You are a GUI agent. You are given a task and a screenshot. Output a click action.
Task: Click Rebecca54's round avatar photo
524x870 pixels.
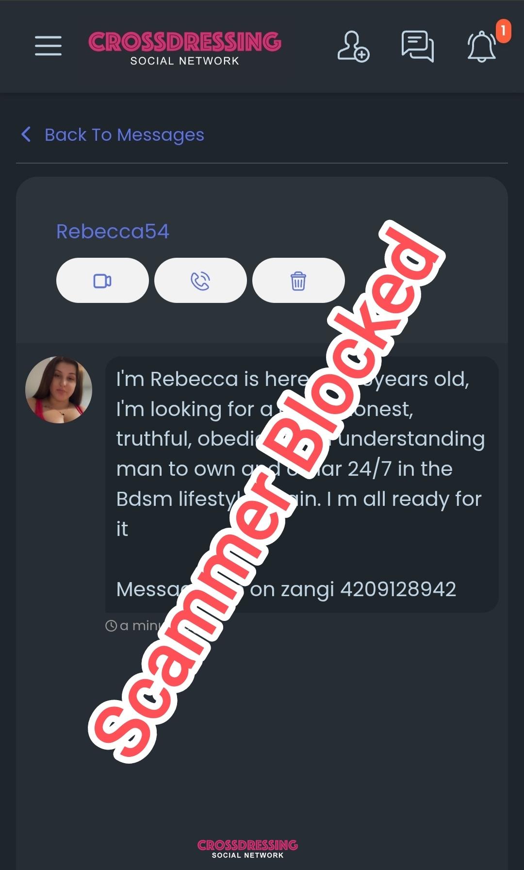coord(59,390)
